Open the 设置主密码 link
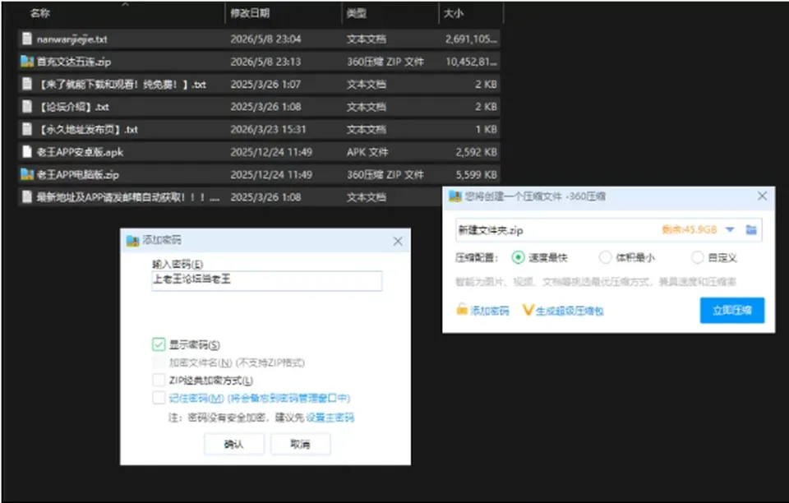The image size is (789, 503). (330, 418)
